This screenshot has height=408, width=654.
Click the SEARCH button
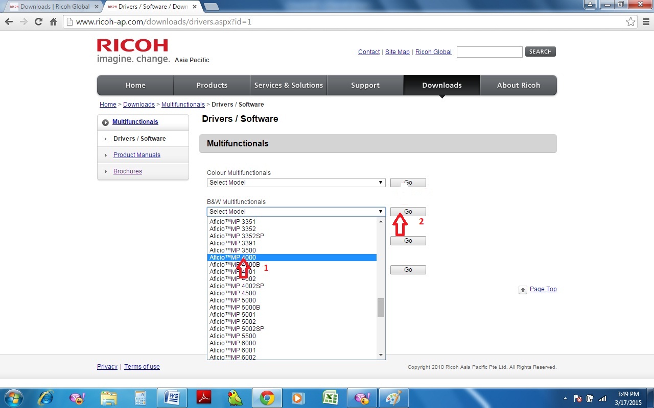pos(541,52)
